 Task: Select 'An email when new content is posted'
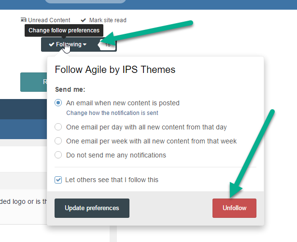pos(58,103)
